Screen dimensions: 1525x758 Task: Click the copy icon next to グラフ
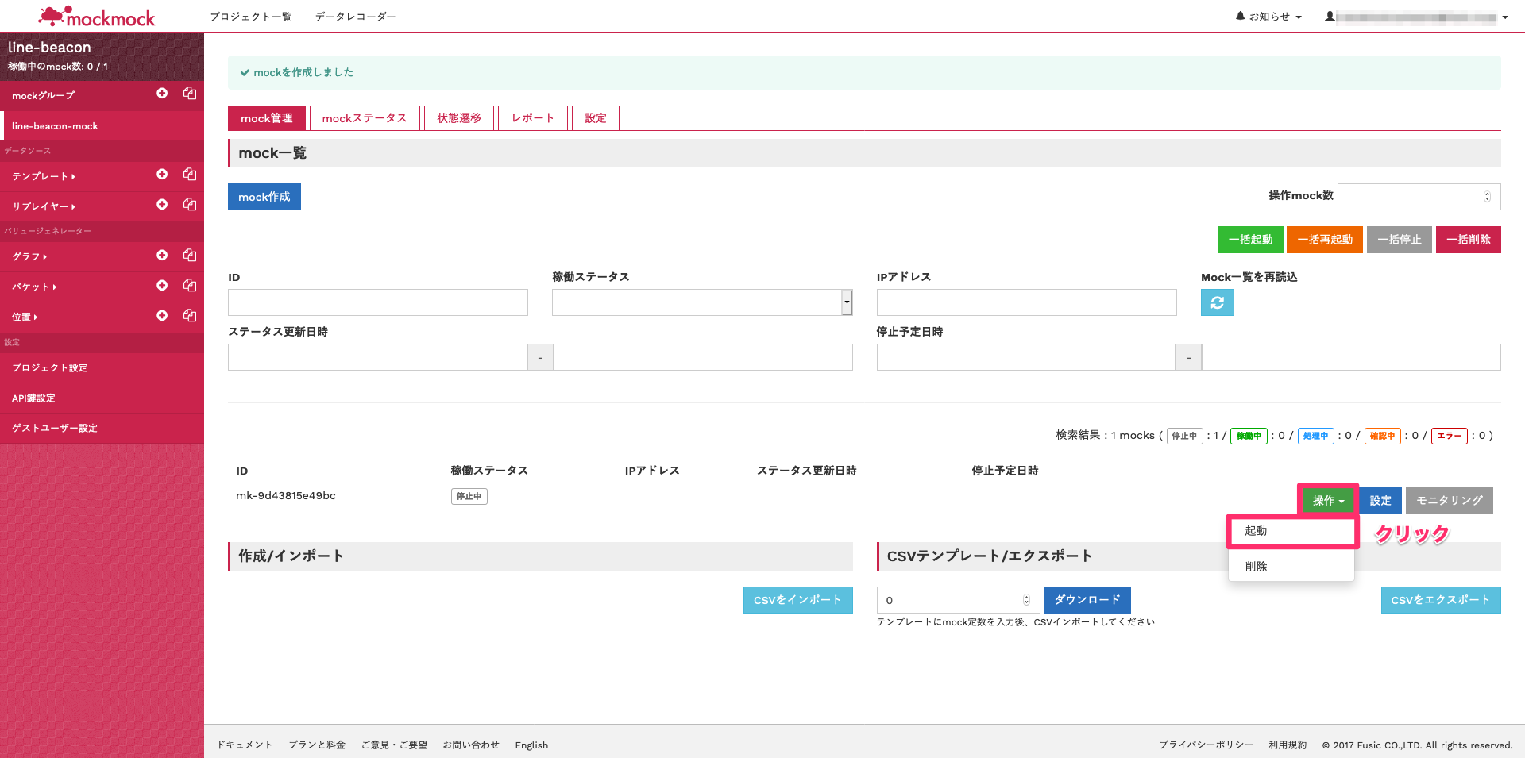189,255
